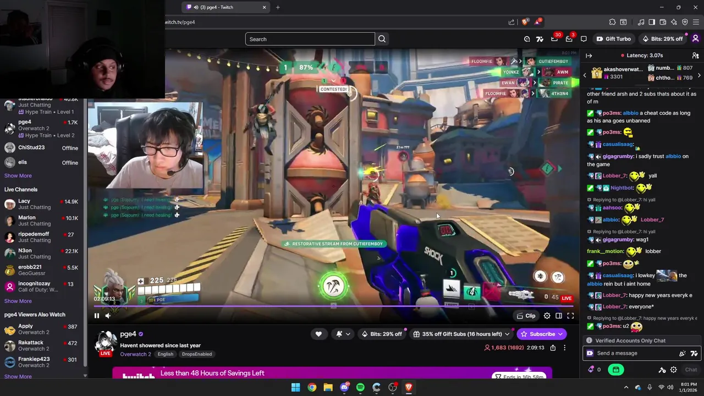This screenshot has width=704, height=396.
Task: Open Marlon channel in sidebar
Action: point(42,221)
